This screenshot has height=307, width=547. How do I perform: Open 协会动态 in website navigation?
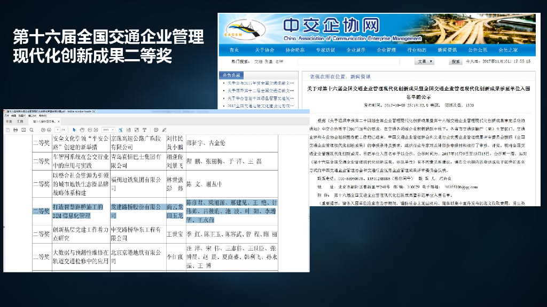pyautogui.click(x=295, y=50)
